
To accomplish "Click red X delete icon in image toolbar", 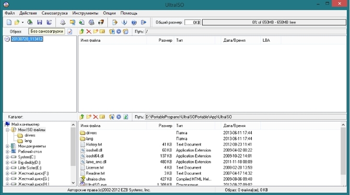I will 89,31.
